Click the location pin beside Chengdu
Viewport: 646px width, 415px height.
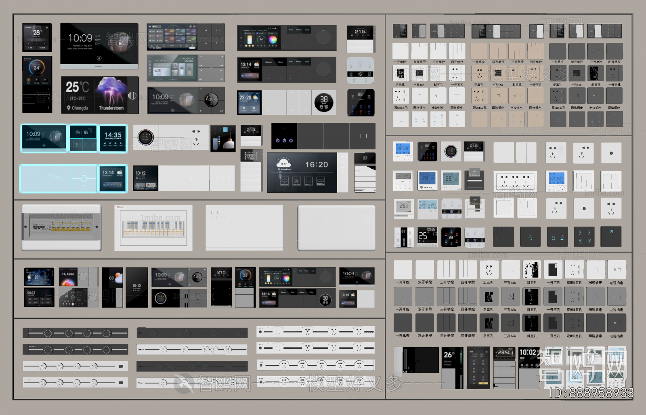click(x=69, y=108)
